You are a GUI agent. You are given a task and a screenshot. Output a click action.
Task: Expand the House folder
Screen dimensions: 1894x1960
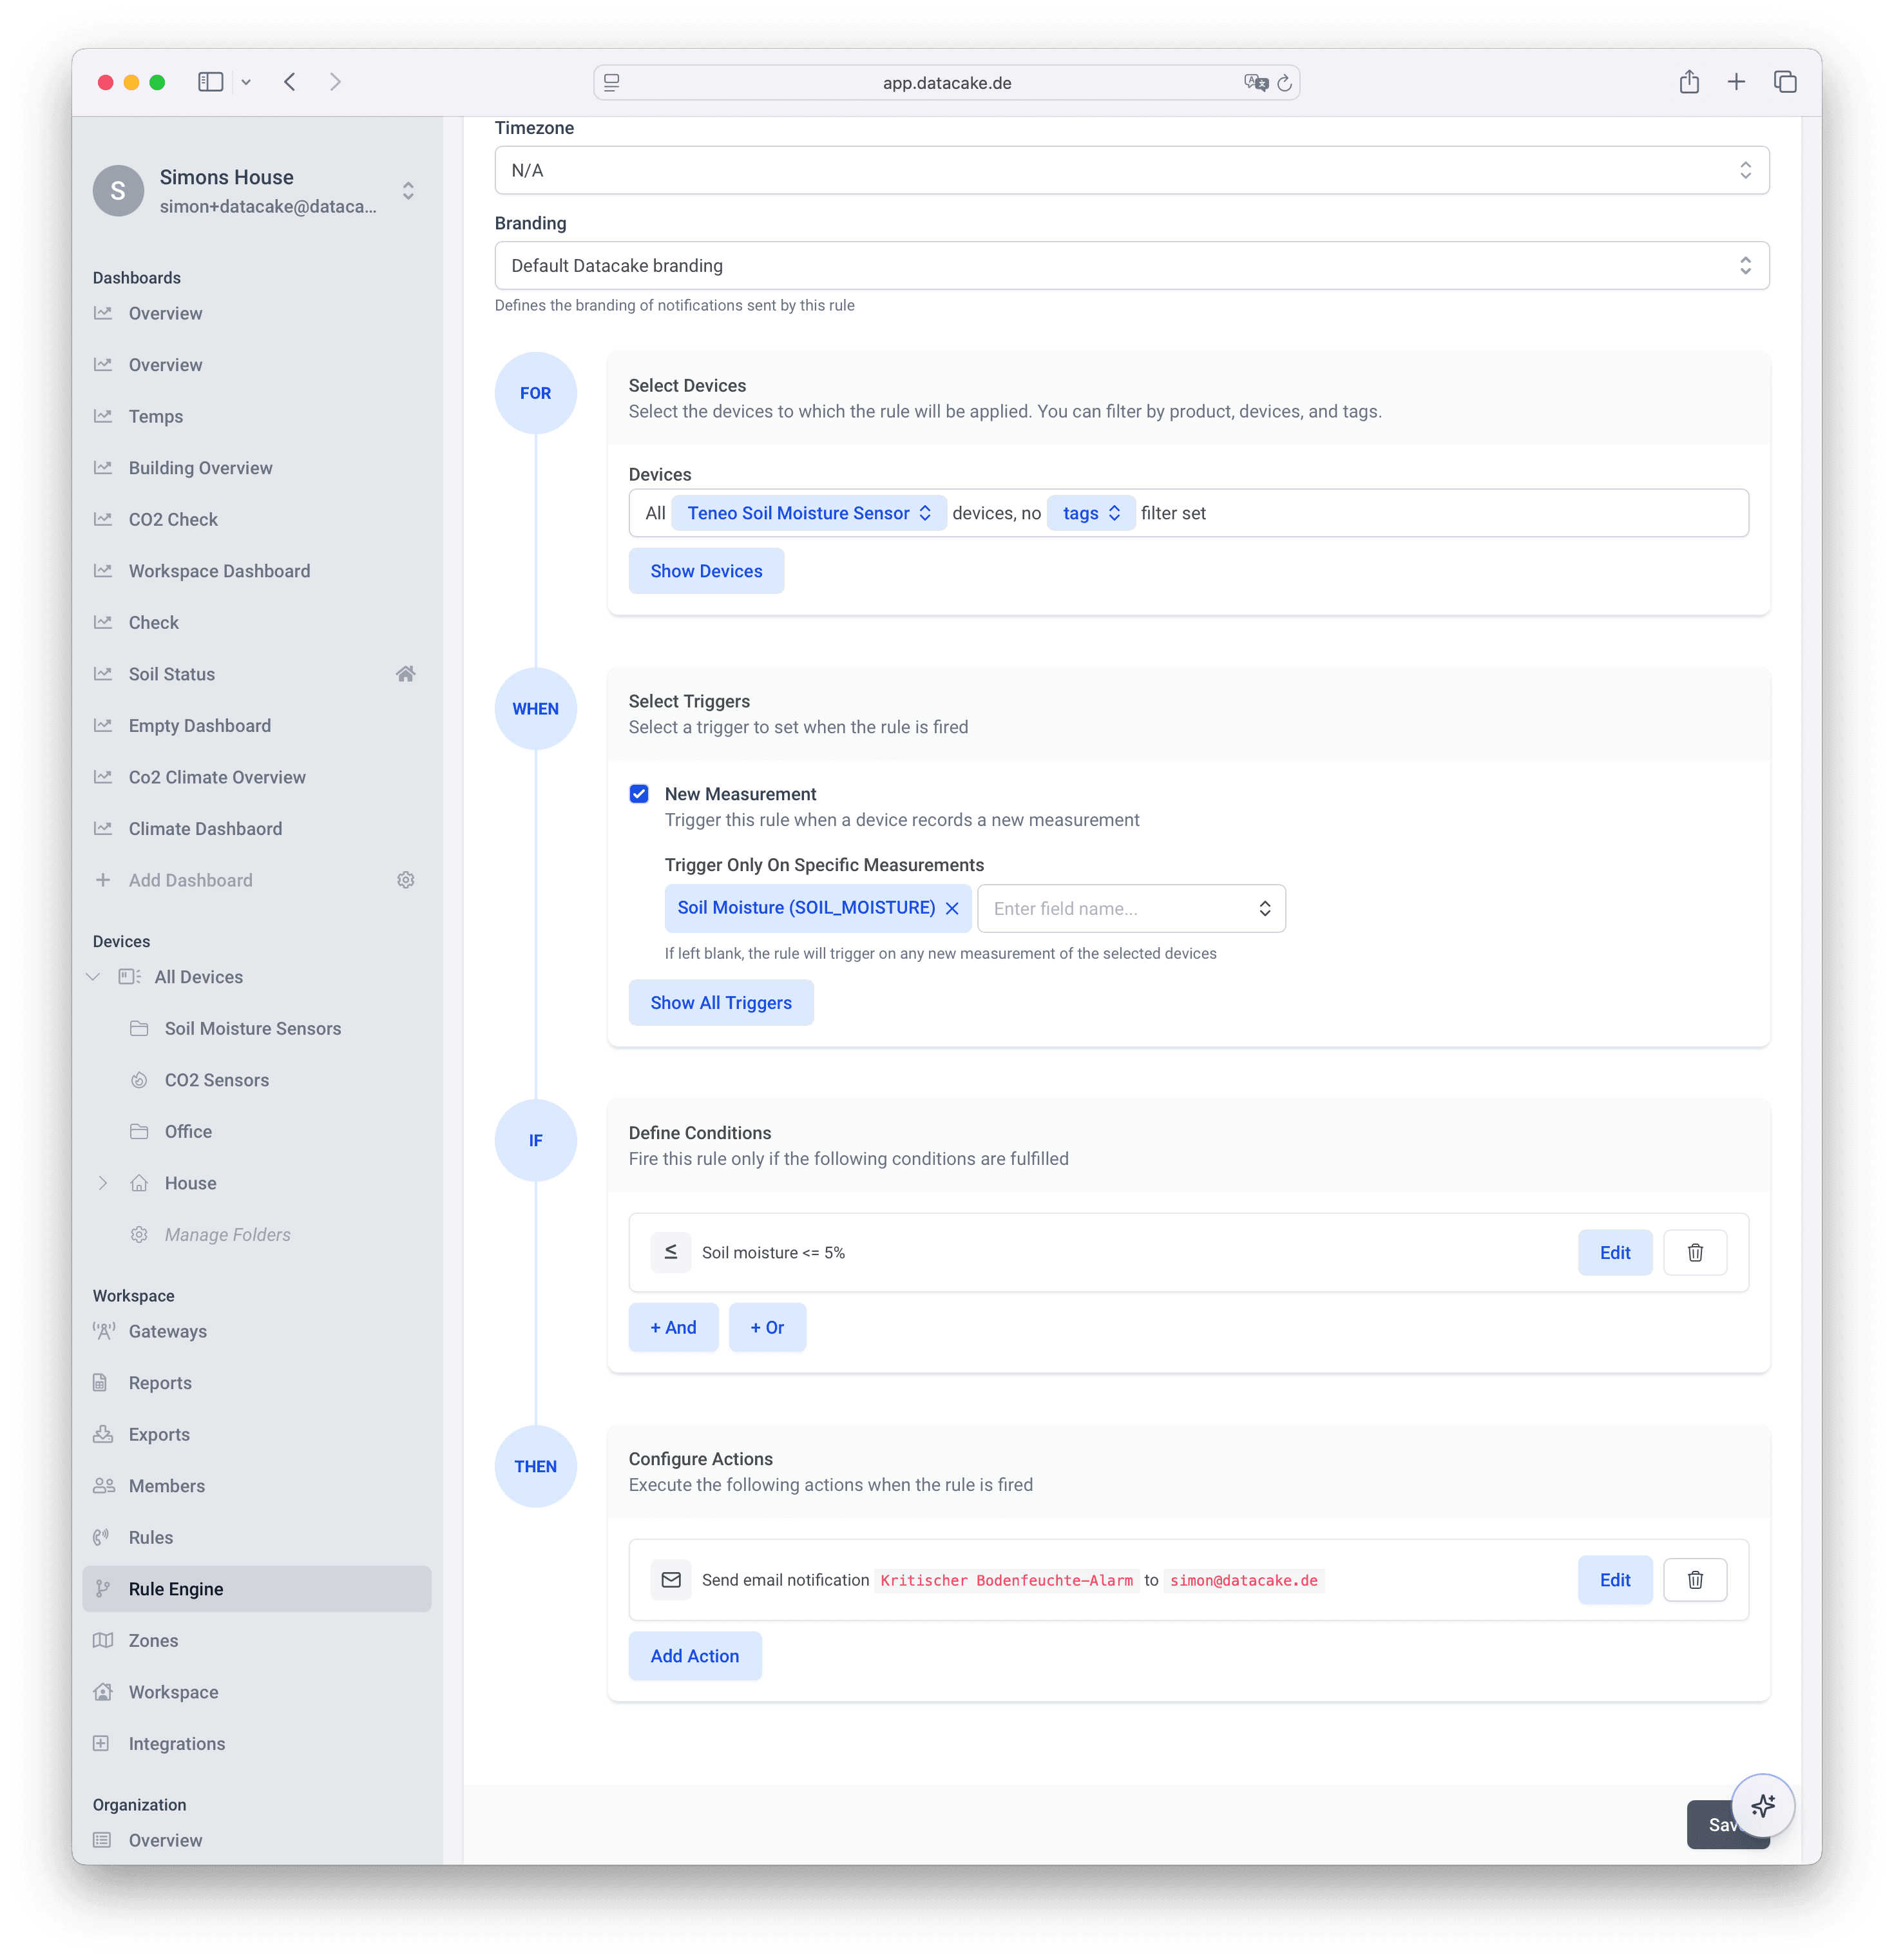coord(103,1183)
